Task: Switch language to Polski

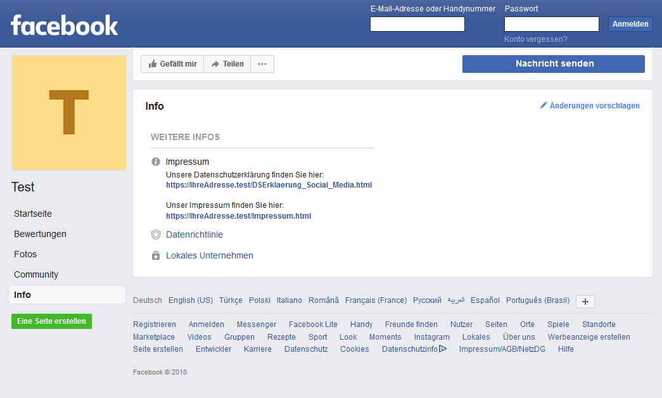Action: [260, 300]
